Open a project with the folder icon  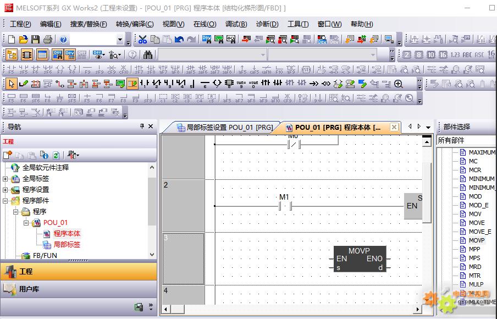24,39
